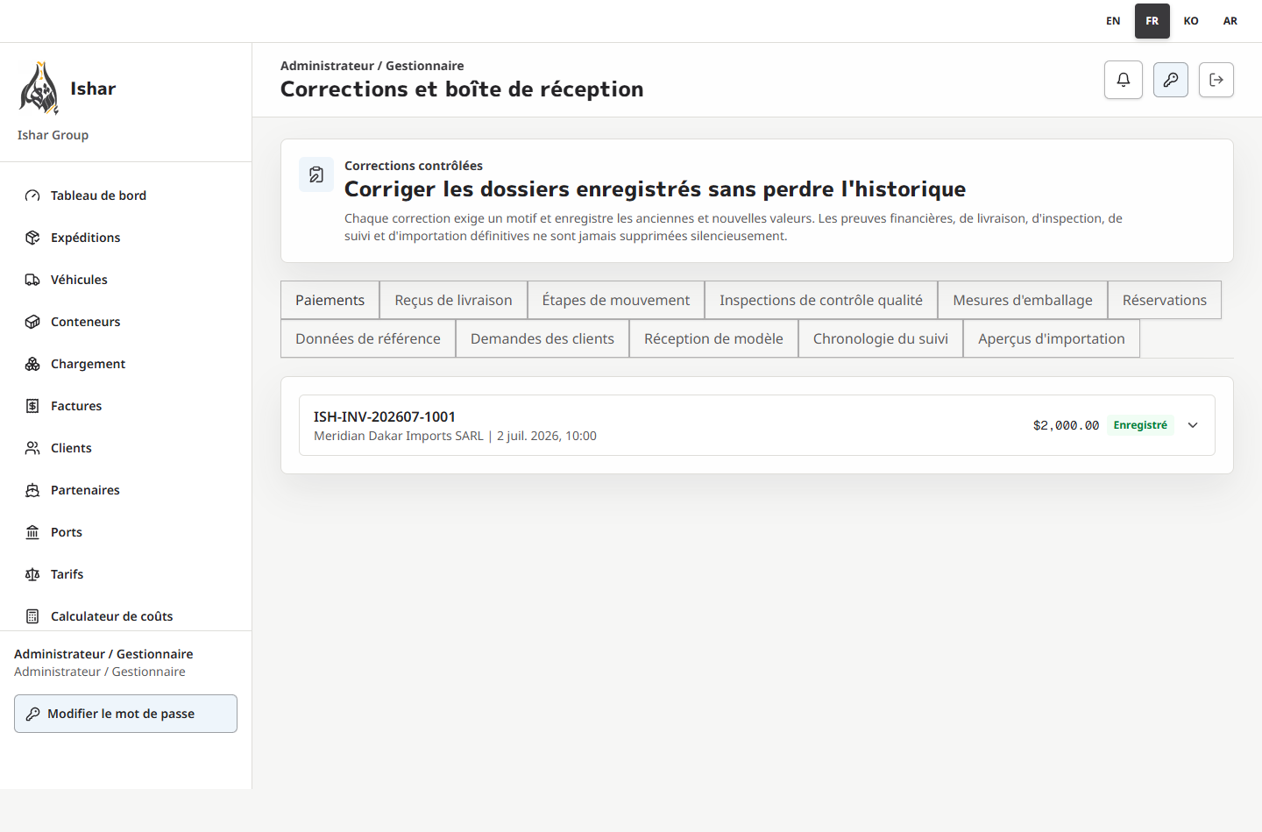The width and height of the screenshot is (1262, 832).
Task: Click key icon in Modifier le mot de passe
Action: (32, 714)
